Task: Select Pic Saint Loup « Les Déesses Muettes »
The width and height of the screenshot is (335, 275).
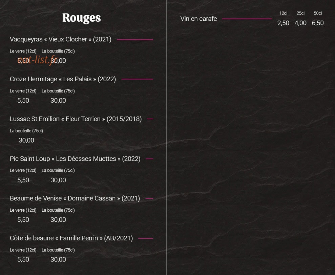Action: pyautogui.click(x=75, y=159)
